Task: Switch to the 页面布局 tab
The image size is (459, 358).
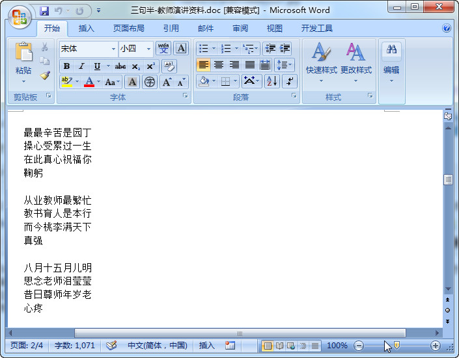Action: 129,29
